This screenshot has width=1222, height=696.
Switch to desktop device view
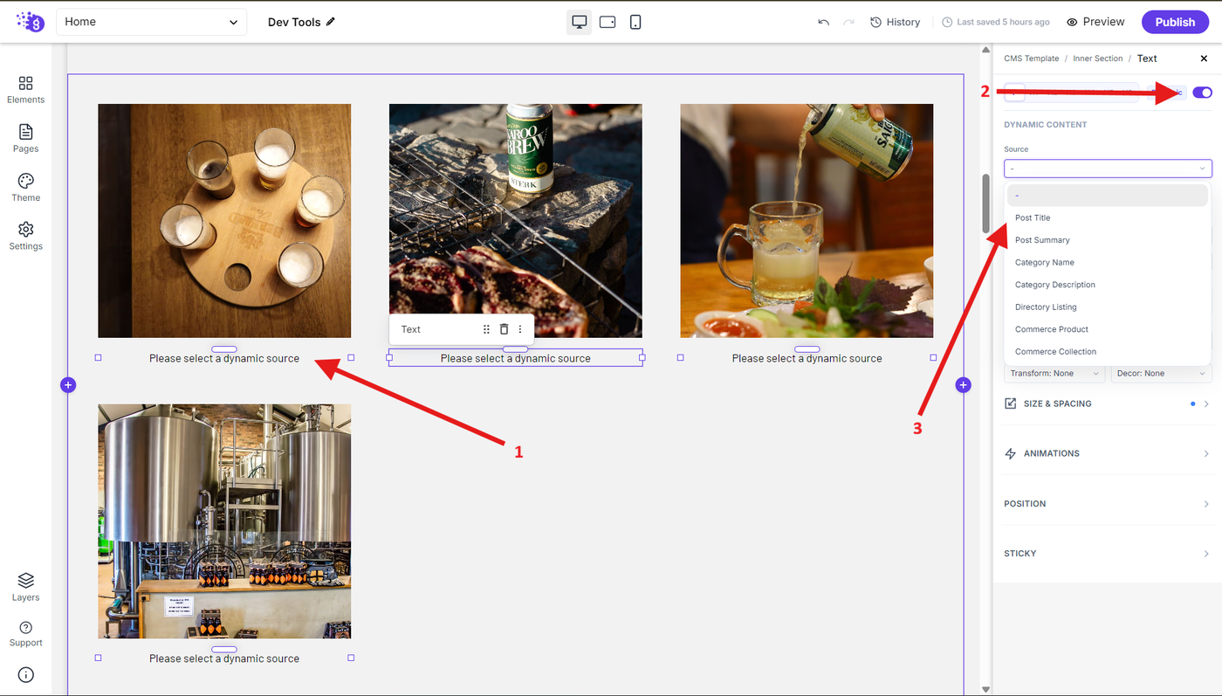(579, 22)
